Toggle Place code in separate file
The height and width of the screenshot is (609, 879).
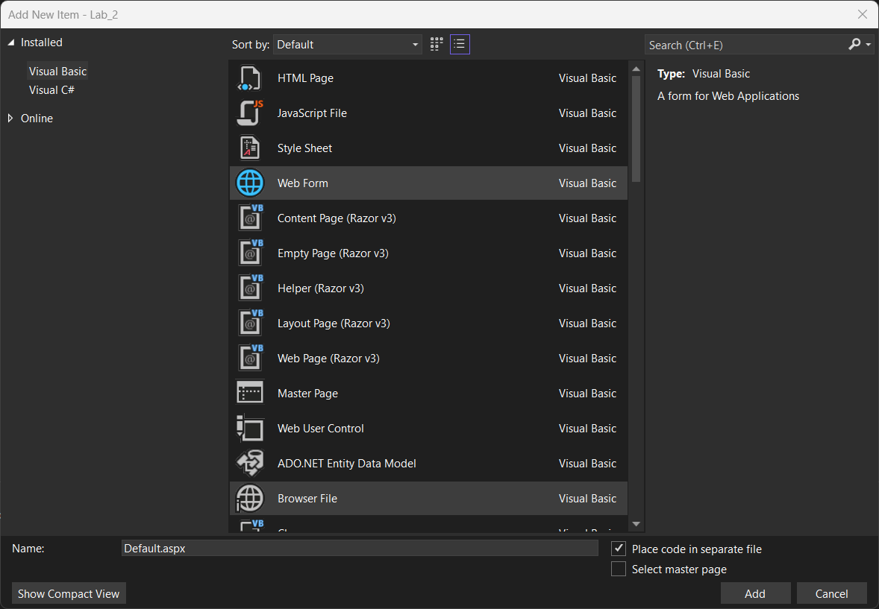point(619,549)
